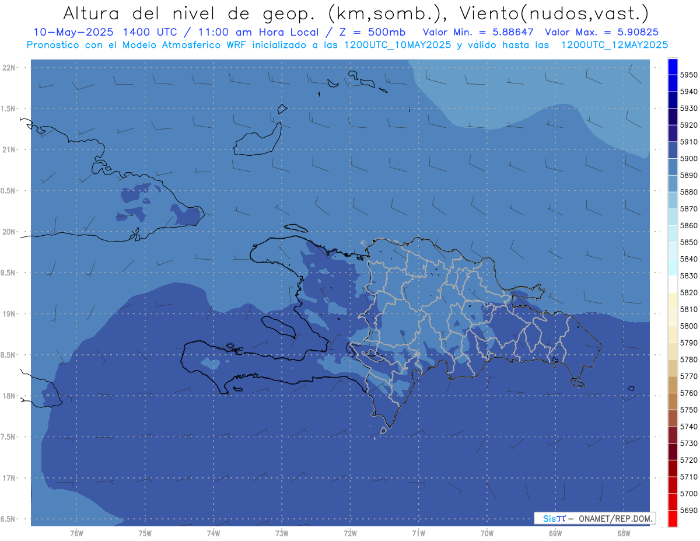
Task: Click the '69W' longitude label
Action: (x=555, y=533)
